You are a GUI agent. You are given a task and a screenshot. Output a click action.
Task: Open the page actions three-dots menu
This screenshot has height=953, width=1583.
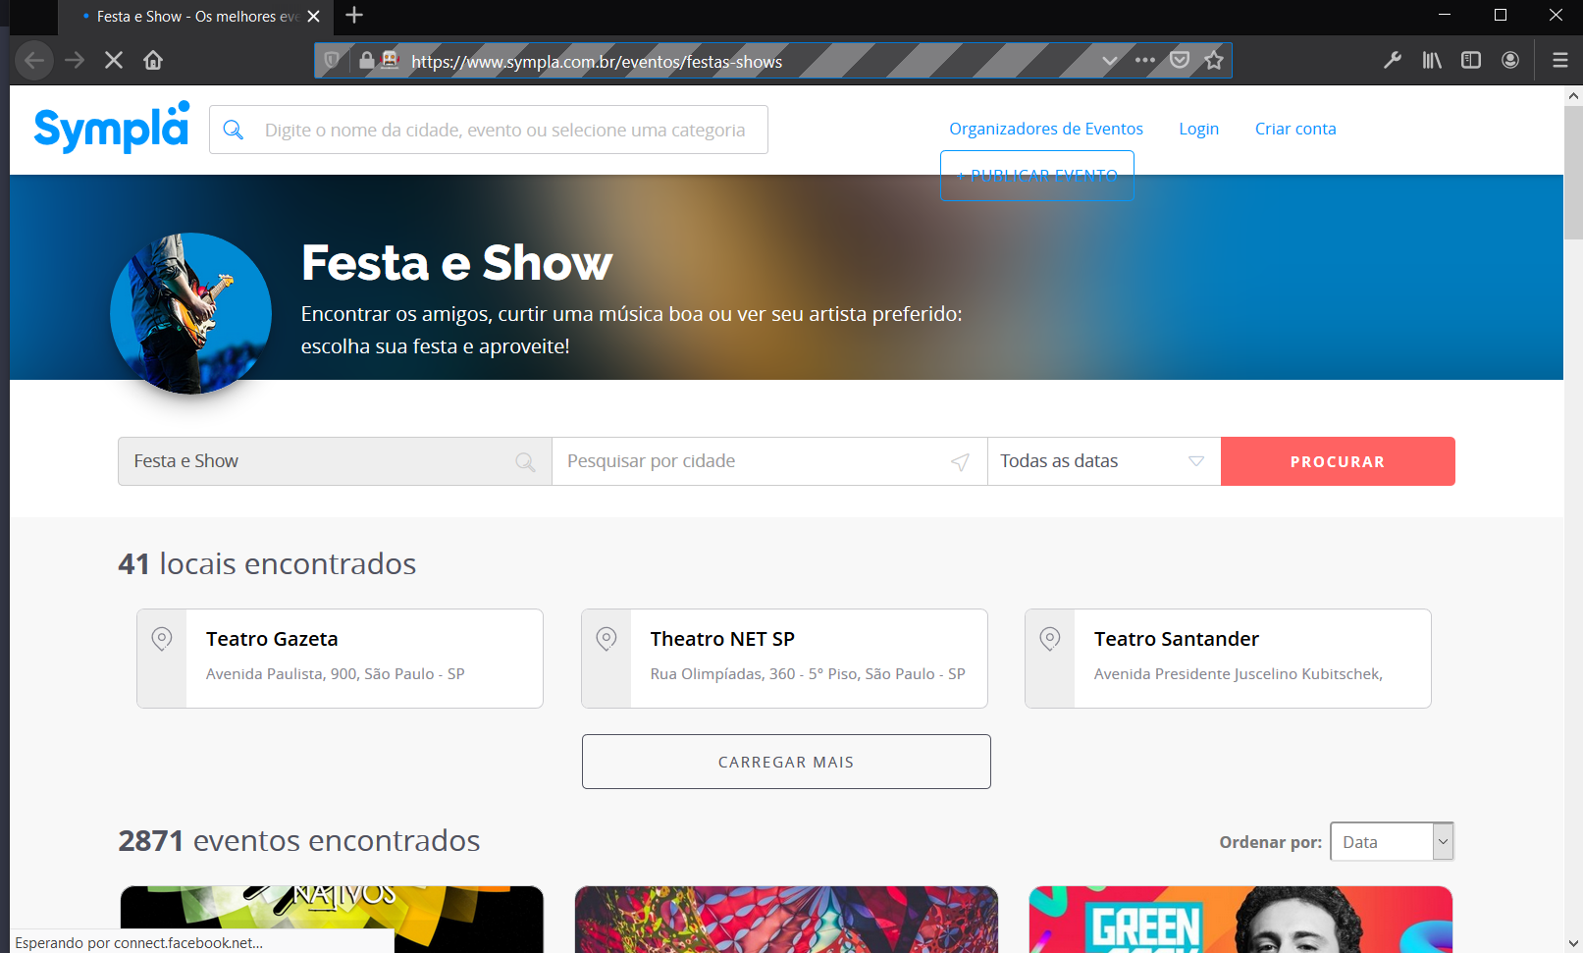1145,61
